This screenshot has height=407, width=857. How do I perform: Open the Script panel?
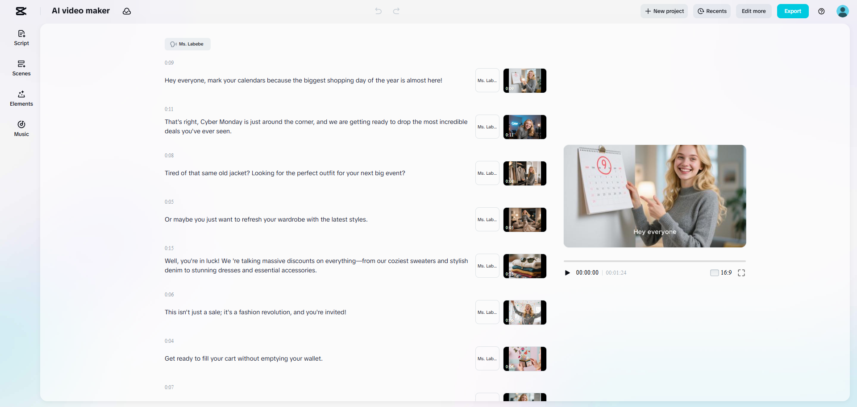click(21, 38)
